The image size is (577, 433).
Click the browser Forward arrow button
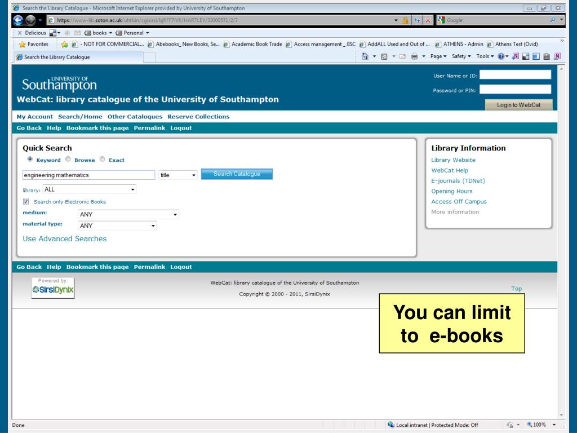pos(30,20)
